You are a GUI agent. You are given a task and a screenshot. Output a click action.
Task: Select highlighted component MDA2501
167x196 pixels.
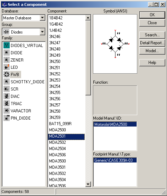[66, 137]
